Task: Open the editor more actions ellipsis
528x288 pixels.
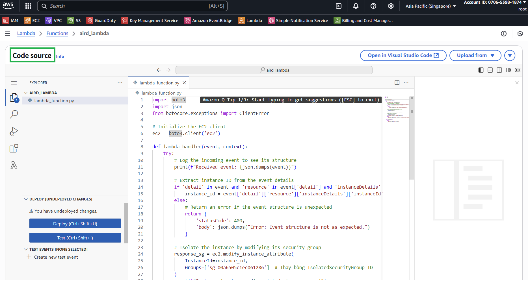Action: 406,82
